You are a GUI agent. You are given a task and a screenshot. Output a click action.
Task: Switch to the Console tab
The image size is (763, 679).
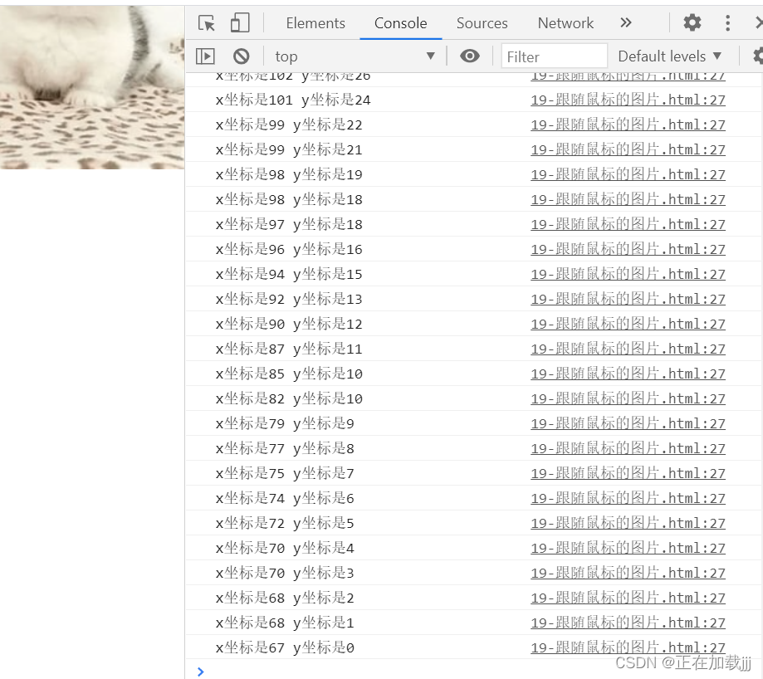(x=400, y=22)
